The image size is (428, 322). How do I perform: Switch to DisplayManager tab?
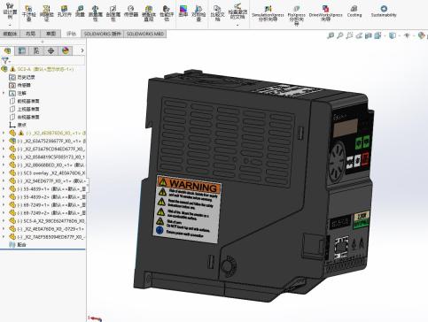tap(66, 50)
